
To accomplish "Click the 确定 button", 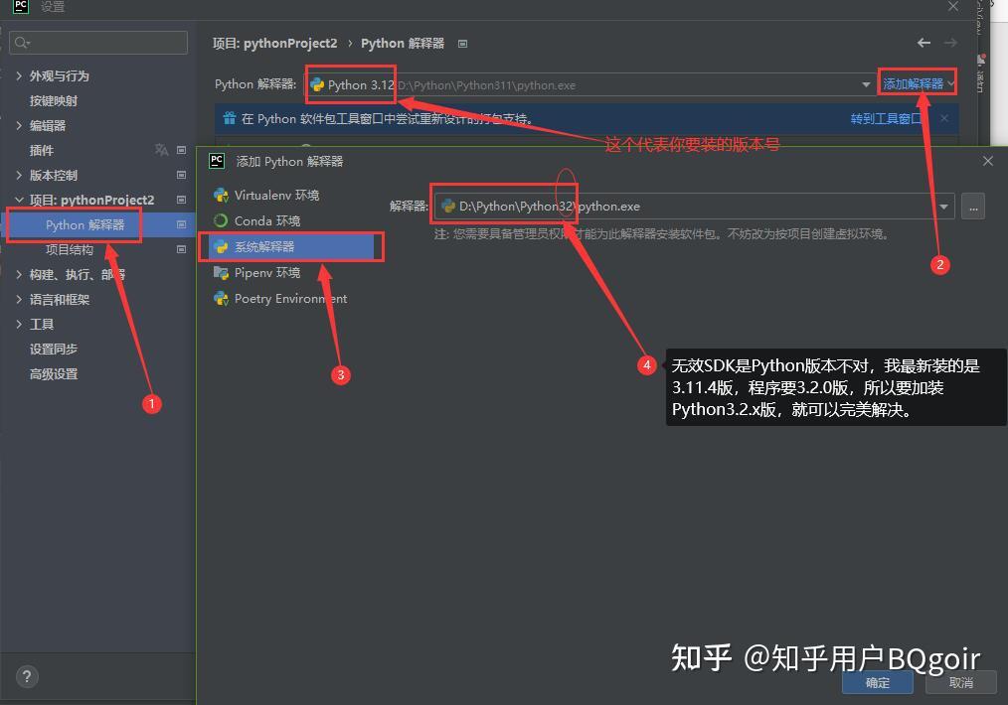I will pos(877,682).
